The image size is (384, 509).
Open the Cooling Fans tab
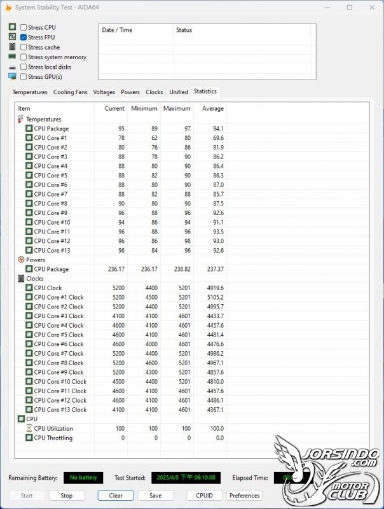tap(71, 92)
